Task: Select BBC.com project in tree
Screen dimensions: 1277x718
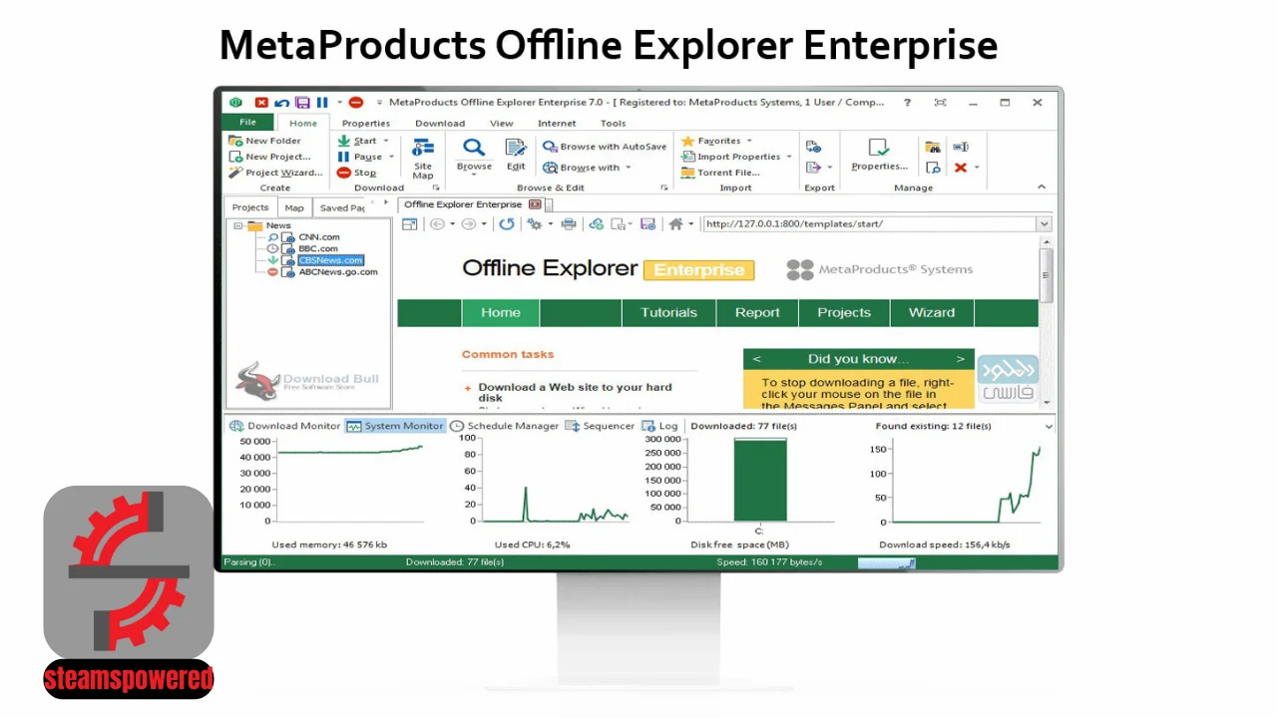Action: 318,248
